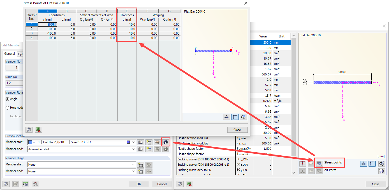Select stress point row 3 header
389x190 pixels.
pyautogui.click(x=32, y=33)
